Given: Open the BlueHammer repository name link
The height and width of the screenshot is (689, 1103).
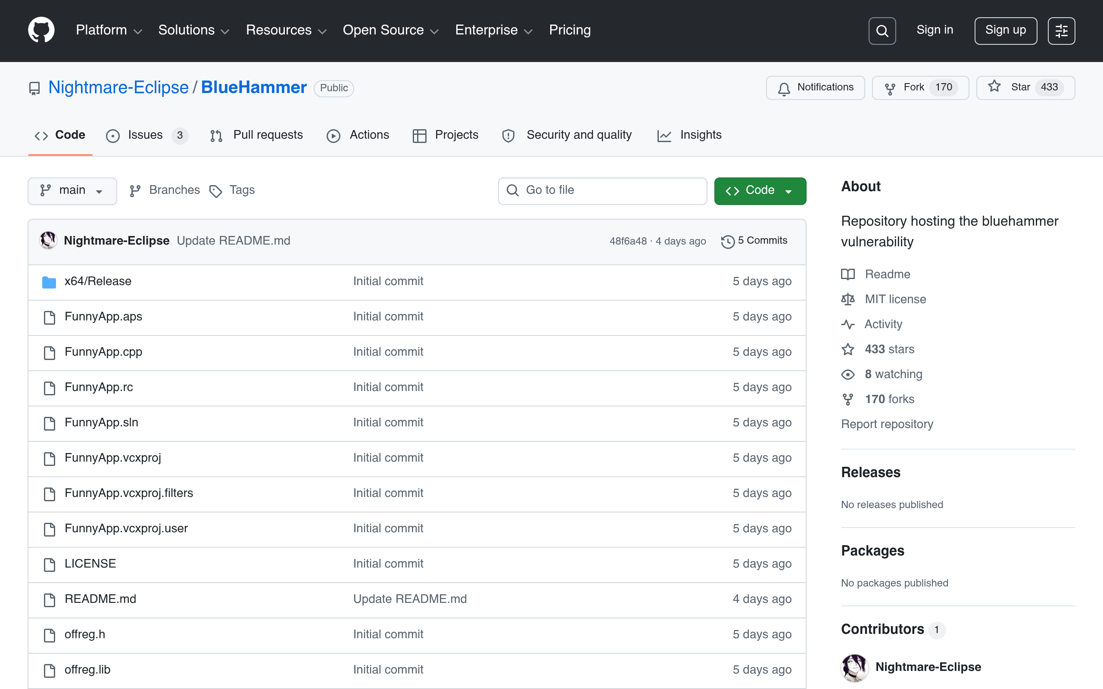Looking at the screenshot, I should pos(254,87).
